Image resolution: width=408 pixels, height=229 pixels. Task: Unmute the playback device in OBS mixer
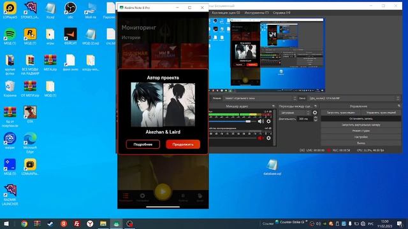click(x=261, y=138)
